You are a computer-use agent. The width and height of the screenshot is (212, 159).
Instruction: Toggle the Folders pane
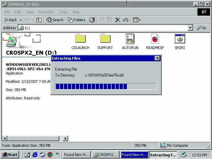[77, 20]
